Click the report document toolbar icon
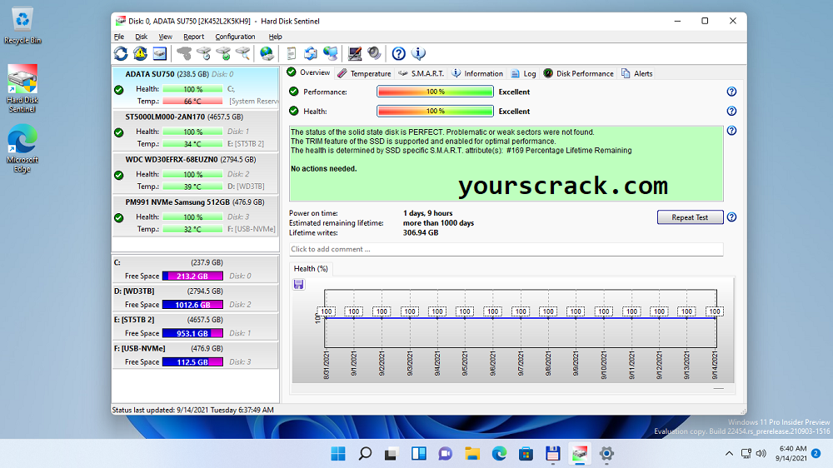This screenshot has width=833, height=468. point(291,53)
